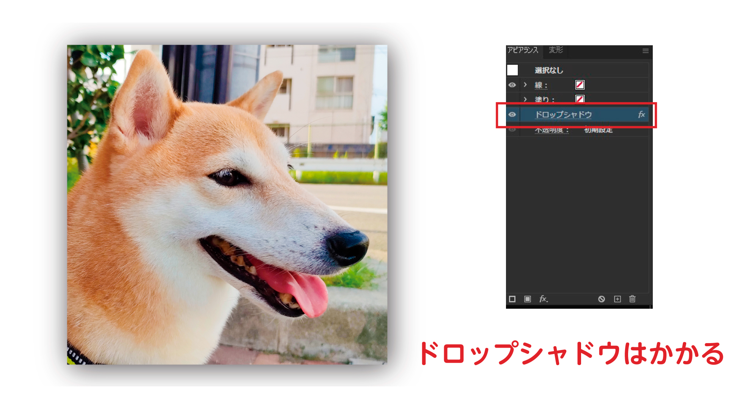Toggle the dimmed eye beside 不透明度 row
751x409 pixels.
coord(512,130)
